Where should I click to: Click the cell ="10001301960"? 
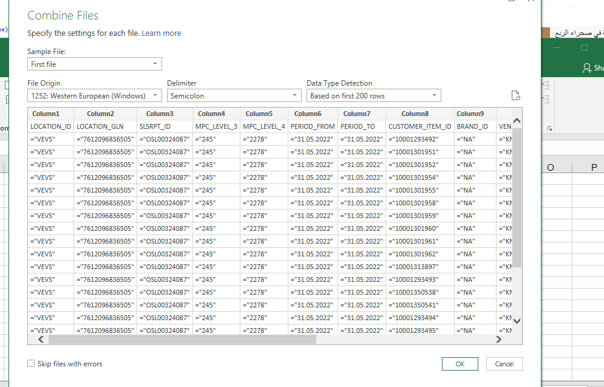click(420, 228)
